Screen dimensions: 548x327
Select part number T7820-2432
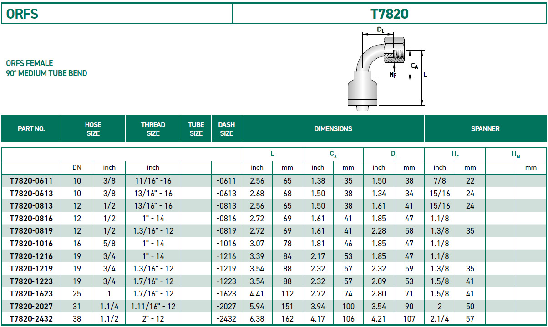coord(31,319)
